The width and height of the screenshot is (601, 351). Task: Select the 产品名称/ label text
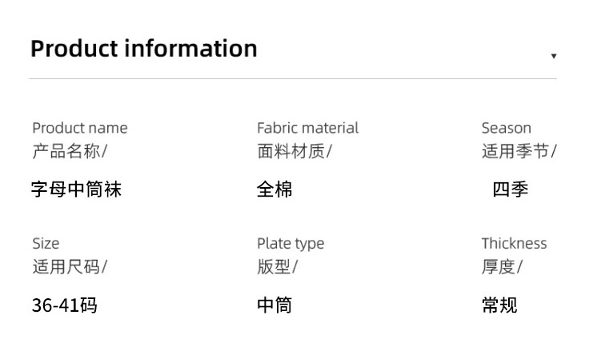pos(69,151)
